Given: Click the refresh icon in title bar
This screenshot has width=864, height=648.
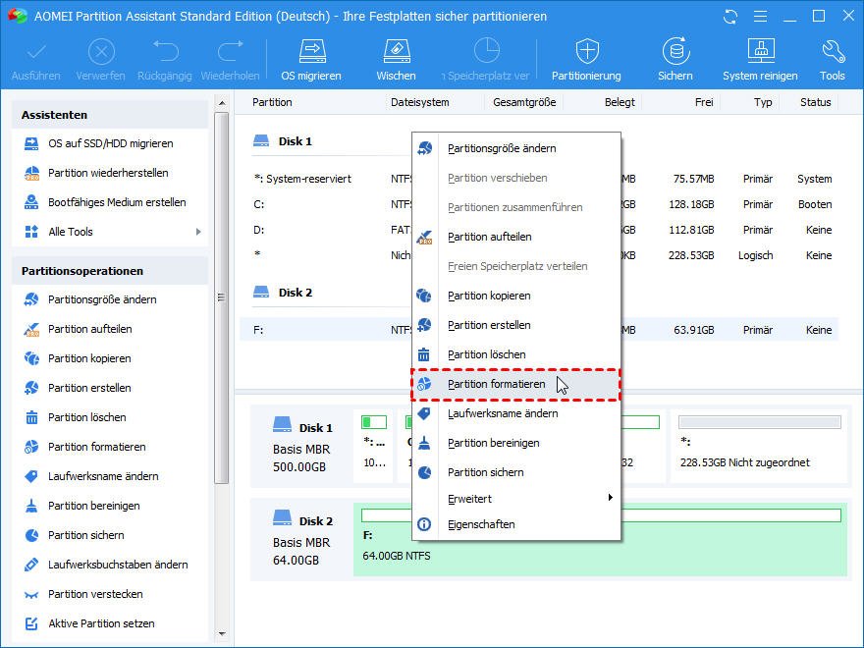Looking at the screenshot, I should coord(729,17).
